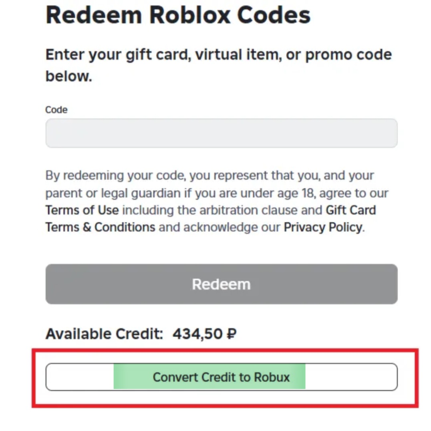Click the 434,50 credit amount

tap(198, 334)
